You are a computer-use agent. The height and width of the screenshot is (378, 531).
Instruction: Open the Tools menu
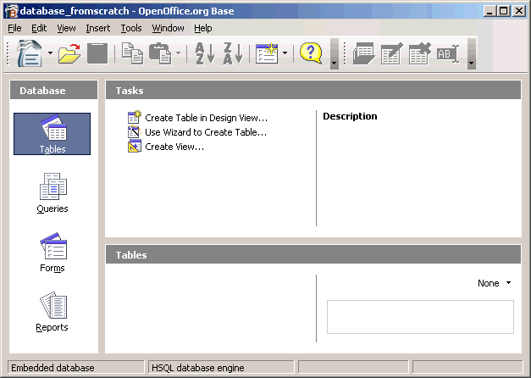[131, 28]
